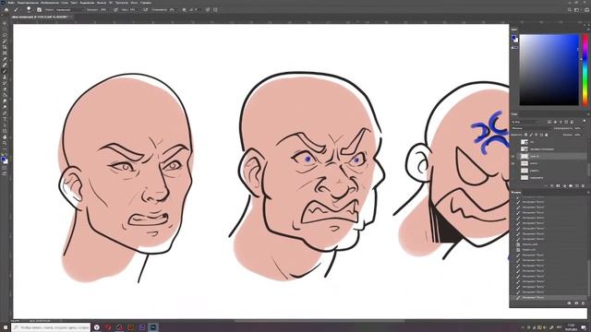Create new snapshot camera icon in History

pyautogui.click(x=576, y=303)
